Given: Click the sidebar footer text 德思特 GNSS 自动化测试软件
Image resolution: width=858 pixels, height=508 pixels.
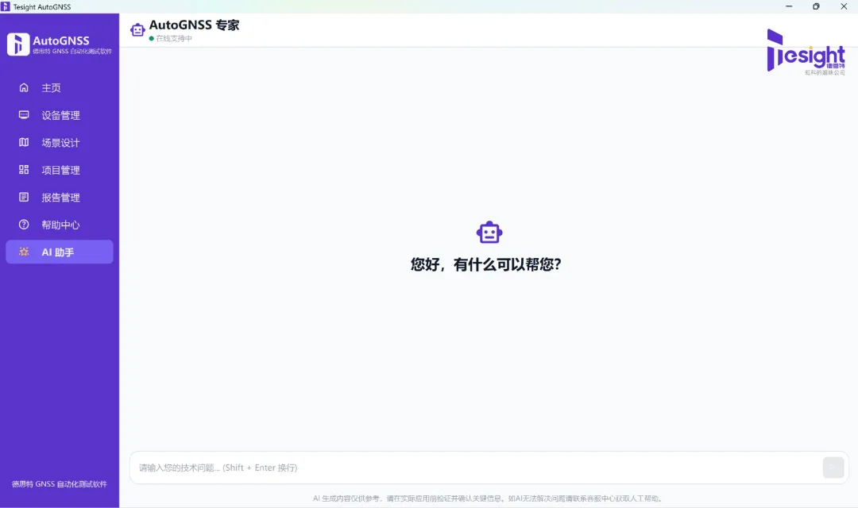Looking at the screenshot, I should click(60, 484).
